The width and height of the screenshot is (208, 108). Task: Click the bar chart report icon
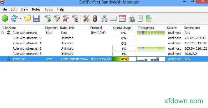pyautogui.click(x=131, y=18)
